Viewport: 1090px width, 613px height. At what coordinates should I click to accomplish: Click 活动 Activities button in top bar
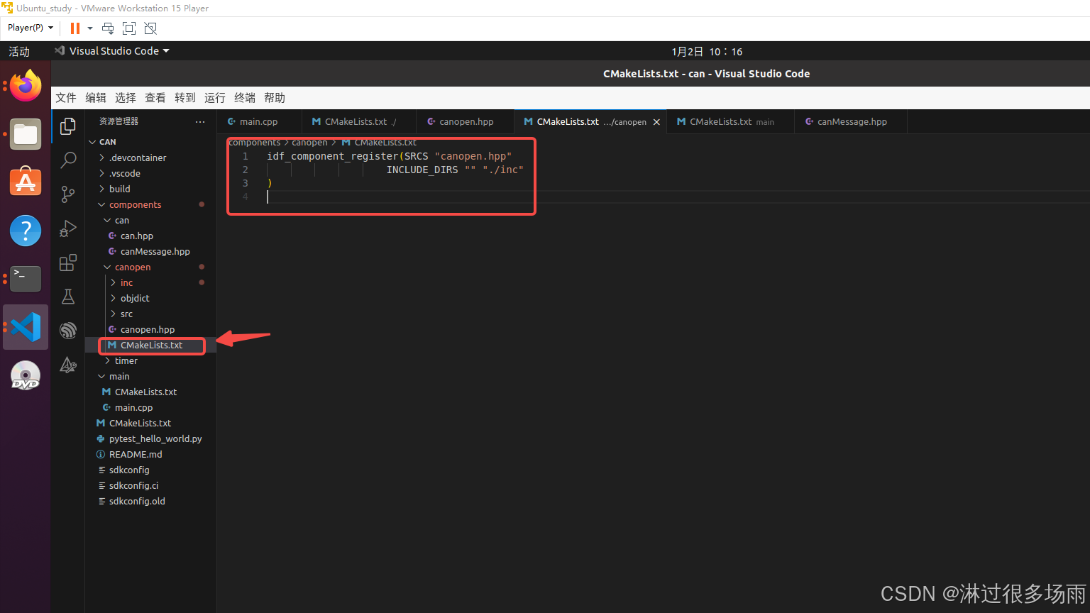[x=19, y=51]
